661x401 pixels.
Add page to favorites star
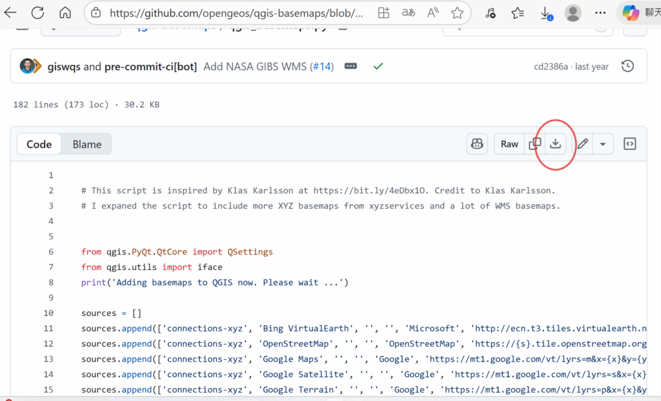click(x=457, y=13)
